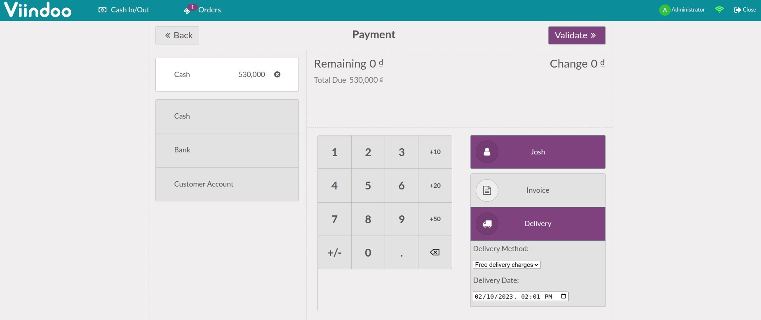761x320 pixels.
Task: Click the Validate button
Action: (576, 35)
